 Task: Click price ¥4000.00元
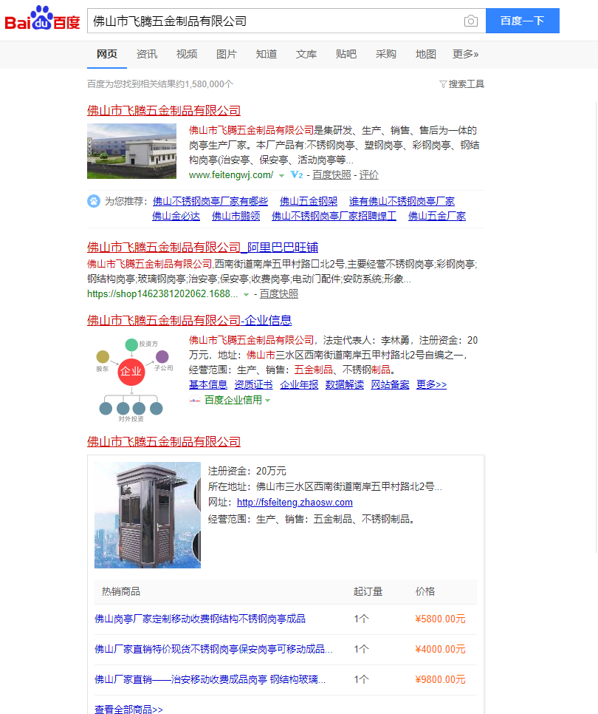pos(440,650)
